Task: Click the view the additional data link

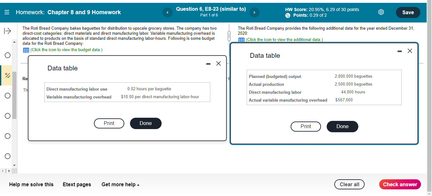Action: (x=284, y=40)
